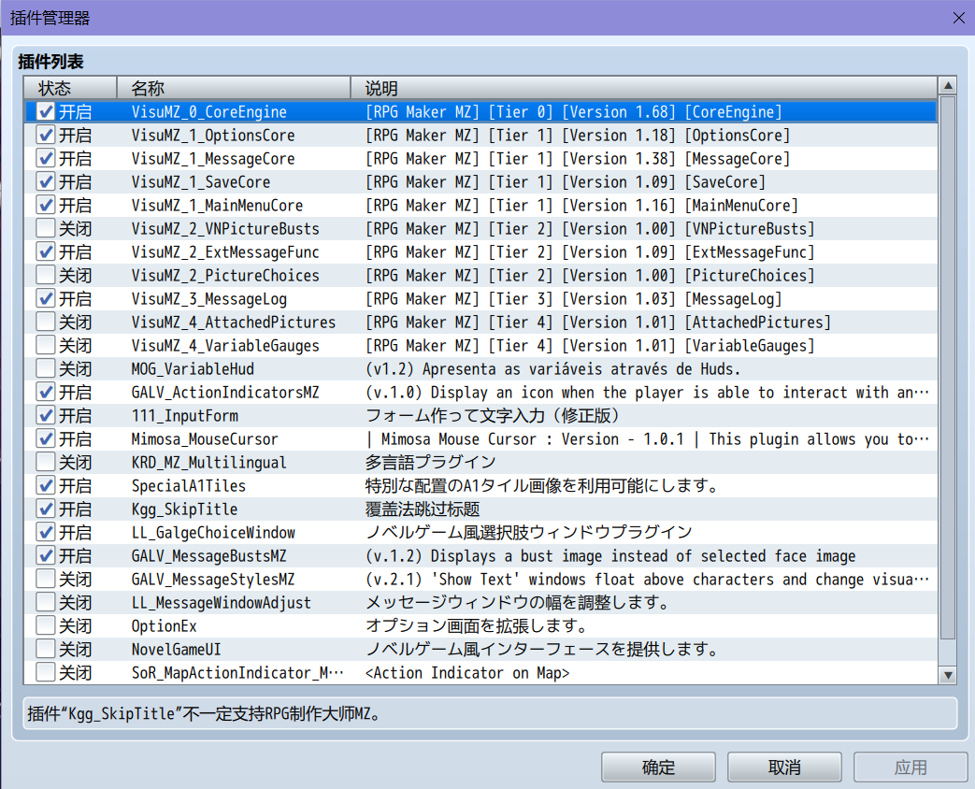Select the SoR_MapActionIndicator plugin name
The height and width of the screenshot is (789, 975).
click(237, 673)
